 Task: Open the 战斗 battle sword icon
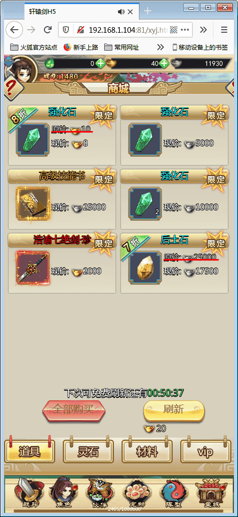[26, 493]
